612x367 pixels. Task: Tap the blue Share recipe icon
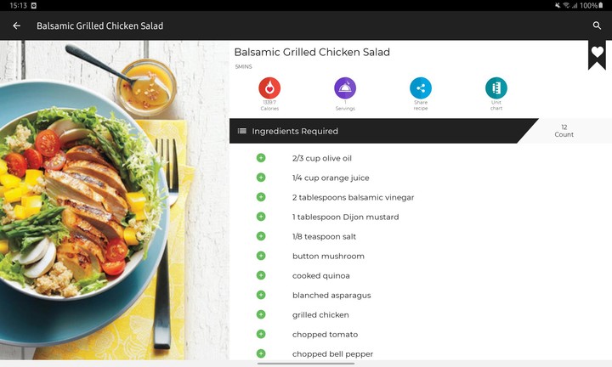pos(421,88)
